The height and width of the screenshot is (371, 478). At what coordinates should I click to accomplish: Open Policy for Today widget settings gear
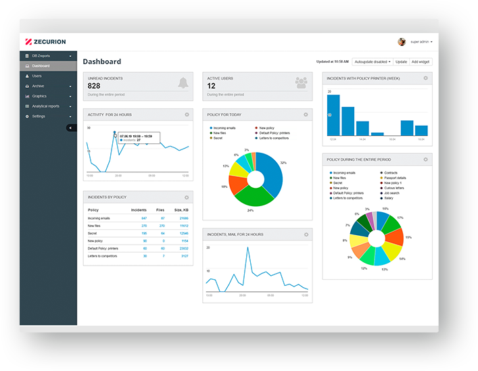(306, 114)
